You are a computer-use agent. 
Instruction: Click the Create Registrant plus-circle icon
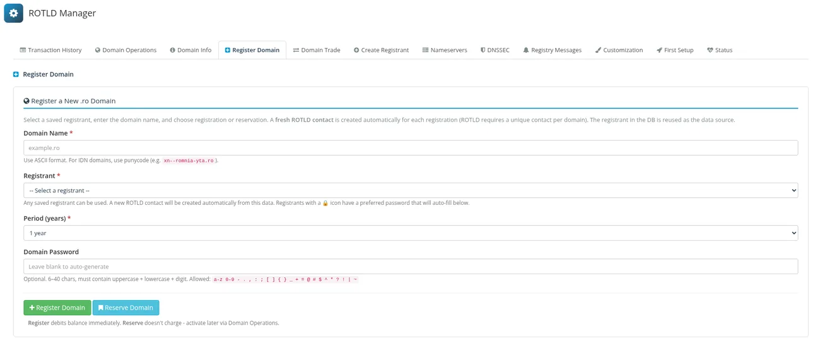[x=356, y=50]
